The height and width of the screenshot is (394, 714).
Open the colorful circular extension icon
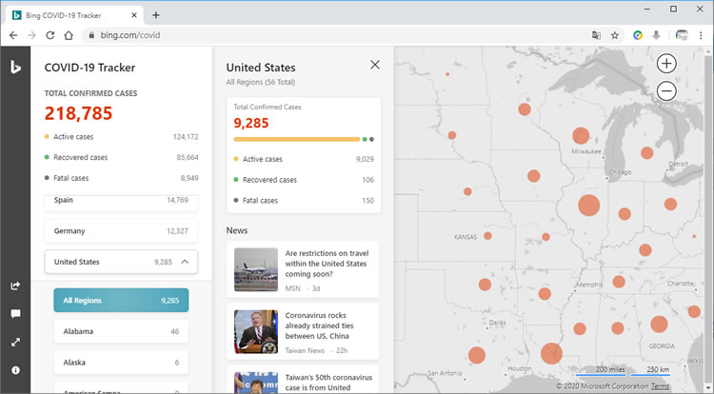(638, 35)
